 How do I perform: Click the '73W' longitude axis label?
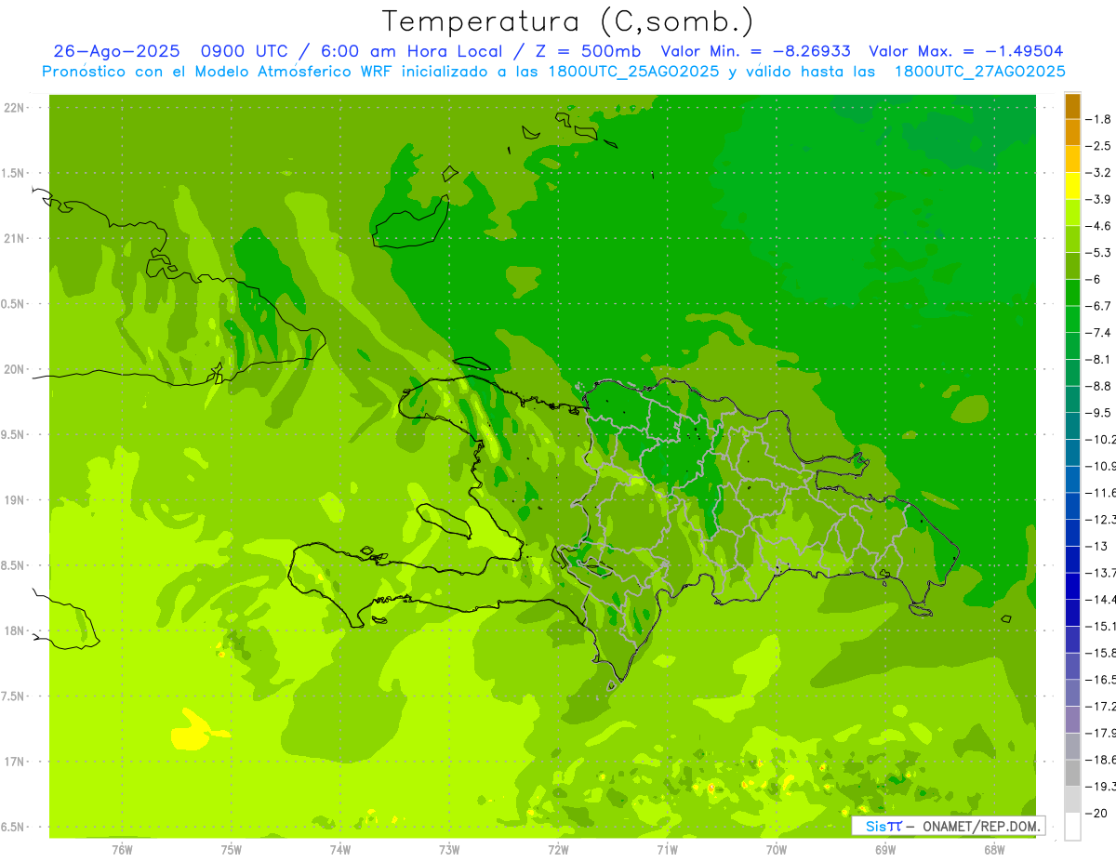449,849
